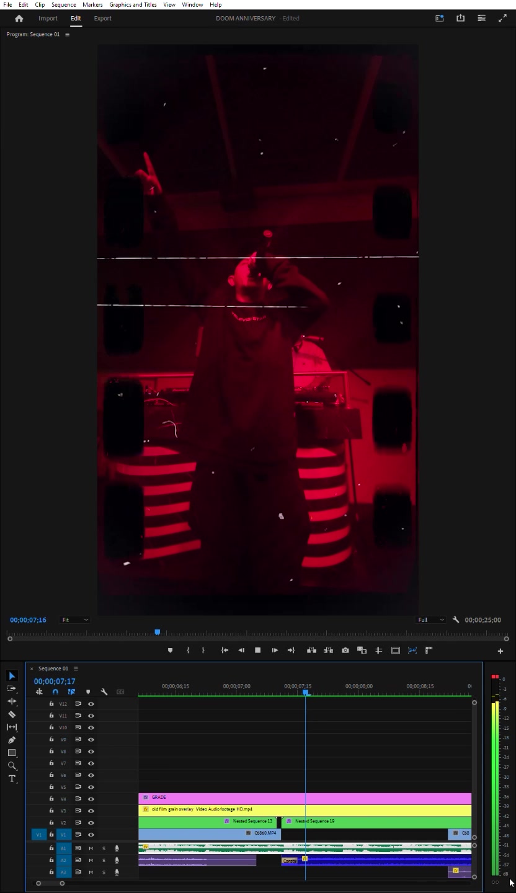Open Comparison View icon
This screenshot has width=516, height=893.
point(362,651)
